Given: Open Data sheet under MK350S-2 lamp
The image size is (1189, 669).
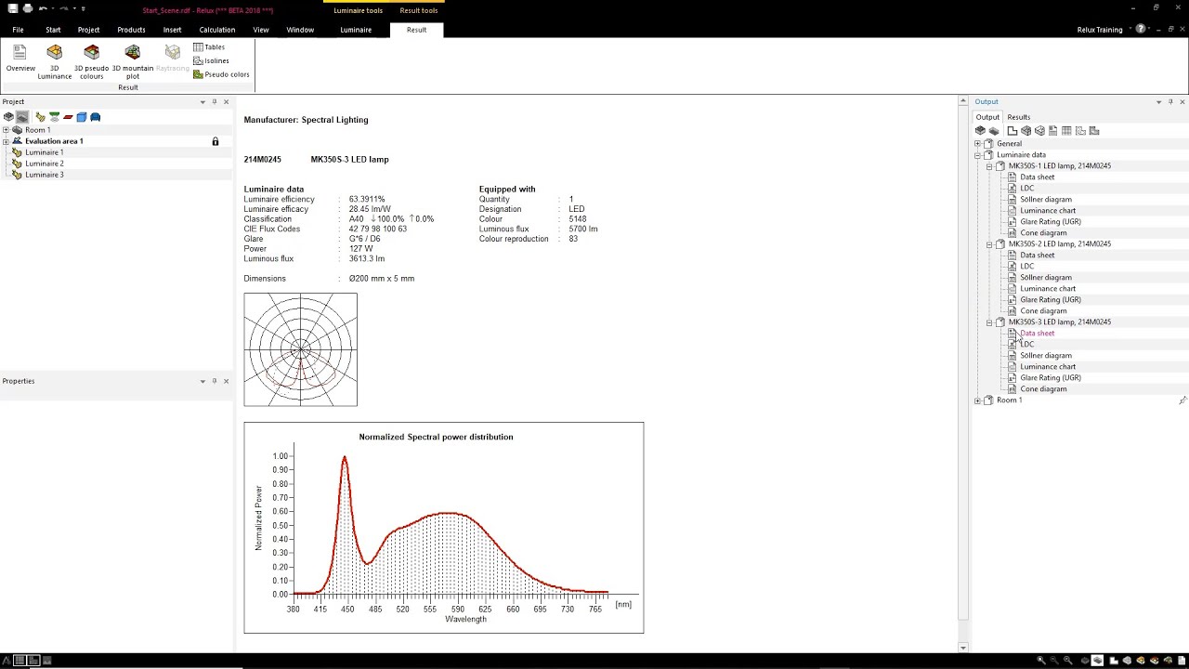Looking at the screenshot, I should (1038, 256).
